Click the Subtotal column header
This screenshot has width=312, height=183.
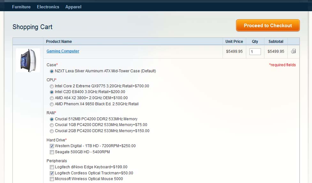[276, 42]
